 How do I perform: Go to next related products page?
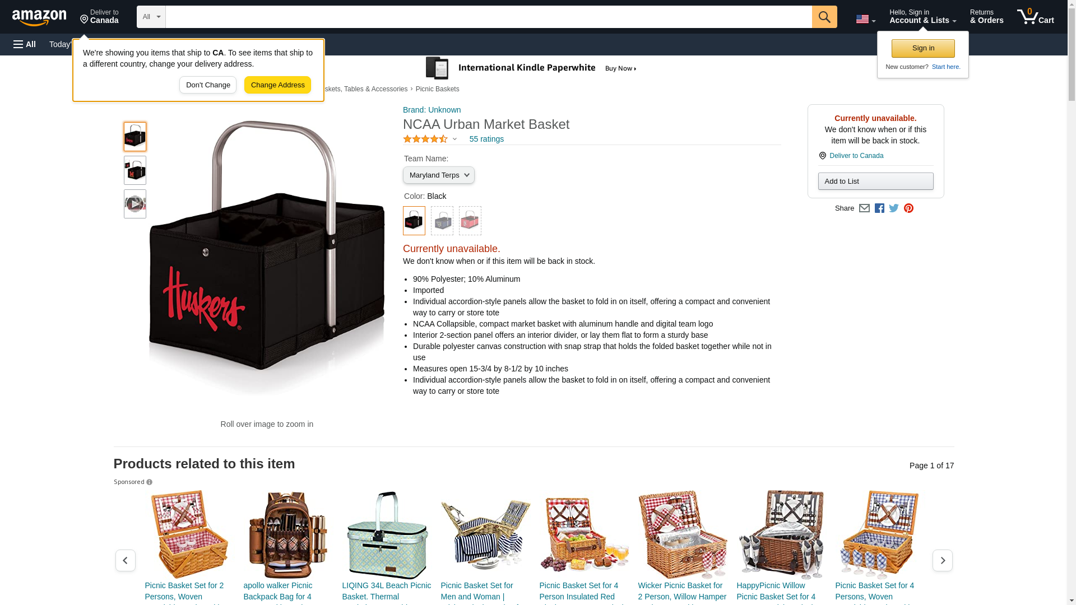[x=942, y=560]
